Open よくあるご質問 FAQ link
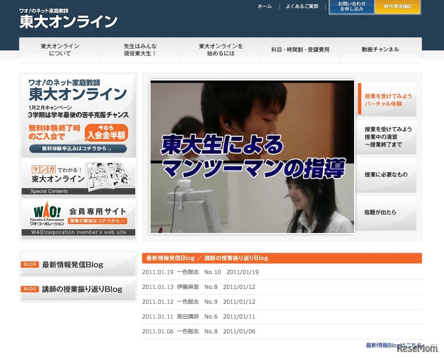Screen dimensions: 444x358 302,6
